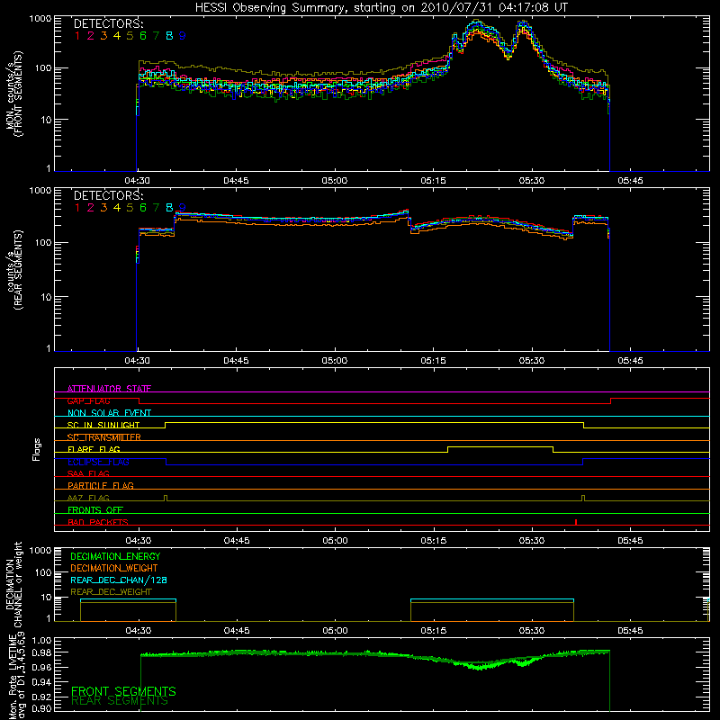Click the DECIMATION_WEIGHT legend entry
This screenshot has height=720, width=720.
[x=114, y=568]
